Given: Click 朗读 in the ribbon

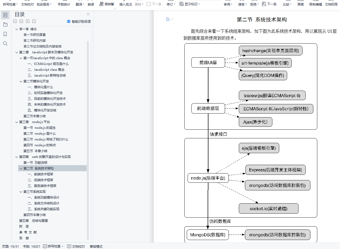Looking at the screenshot, I should click(91, 4).
